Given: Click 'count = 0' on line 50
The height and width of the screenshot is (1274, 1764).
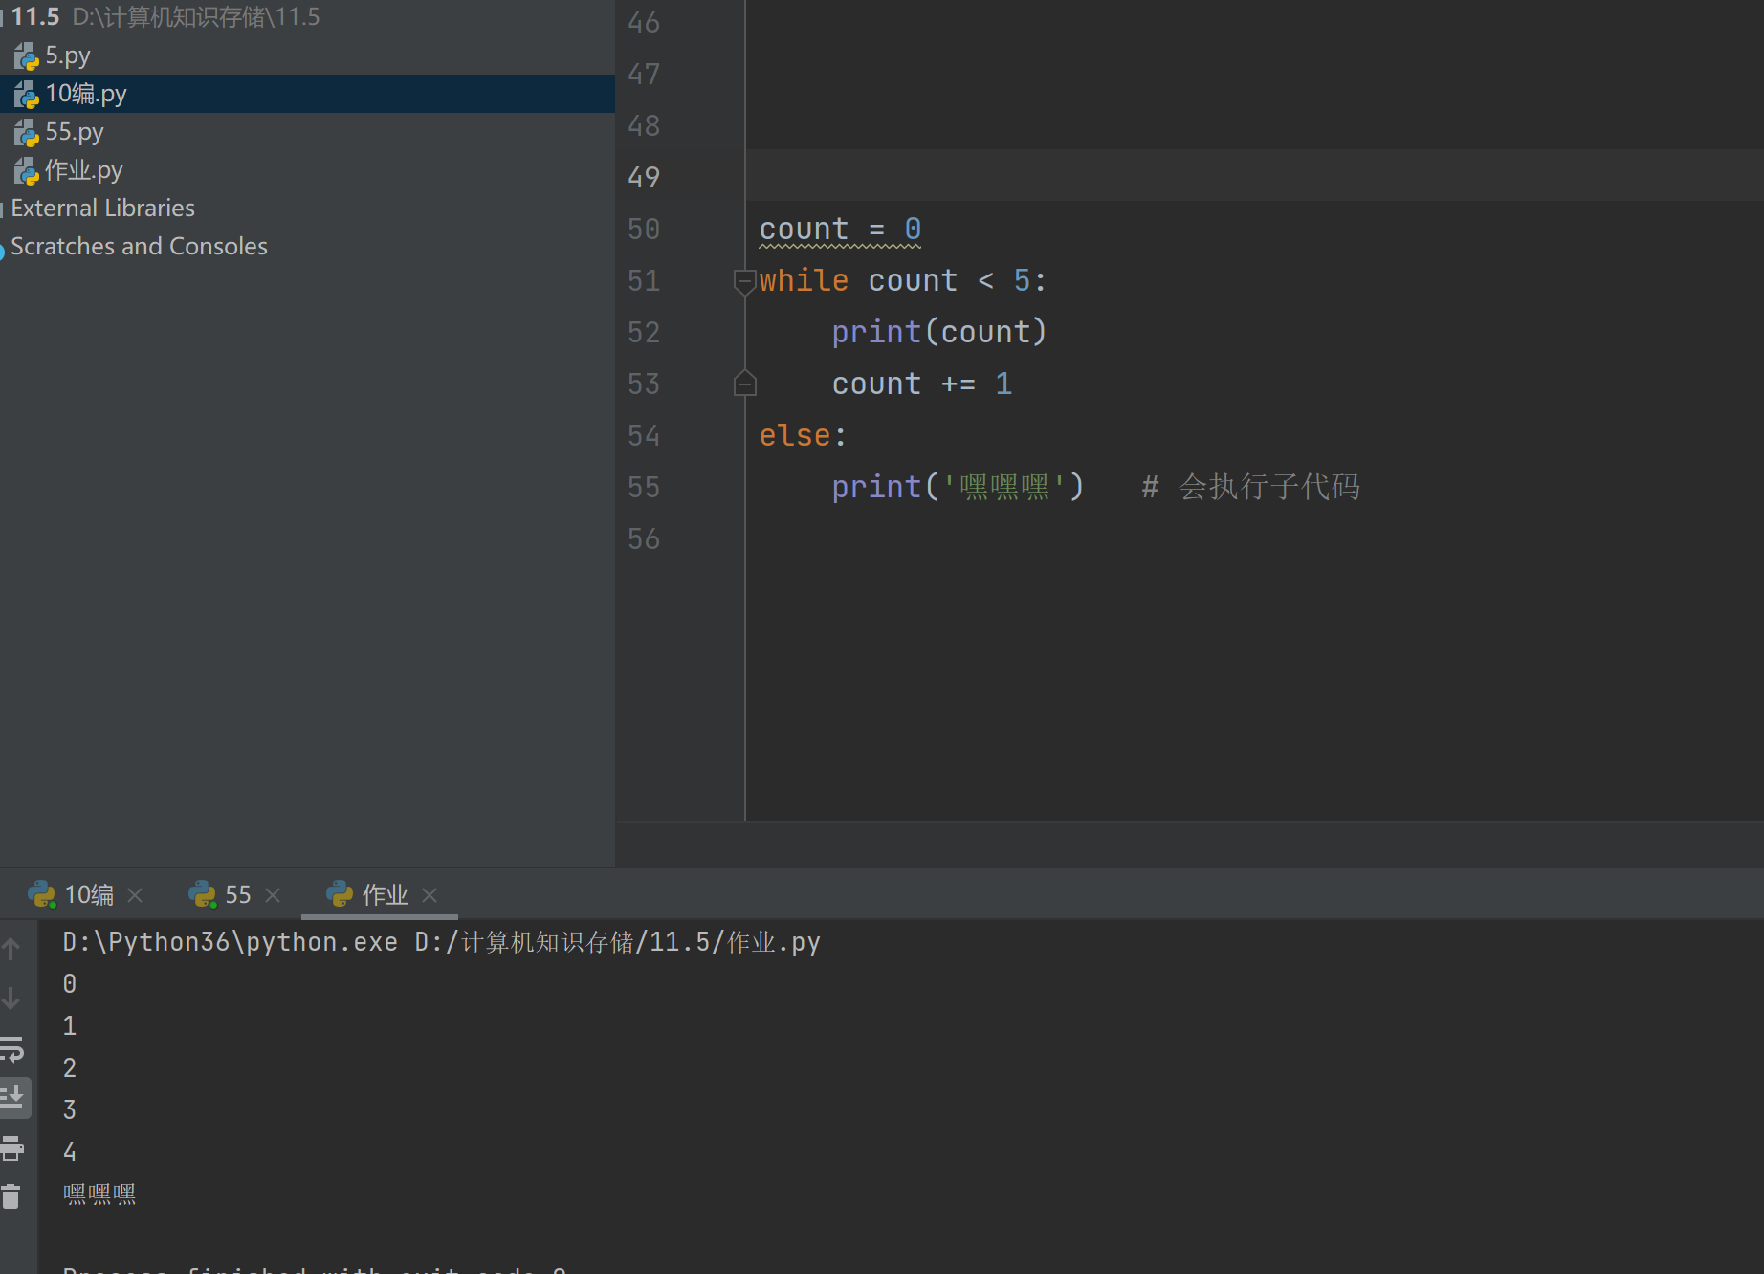Looking at the screenshot, I should [x=840, y=230].
